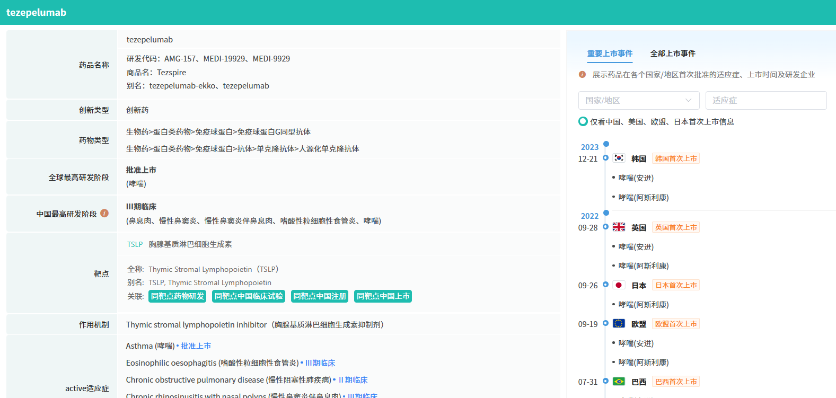The height and width of the screenshot is (398, 836).
Task: Click the UK flag icon
Action: click(619, 227)
